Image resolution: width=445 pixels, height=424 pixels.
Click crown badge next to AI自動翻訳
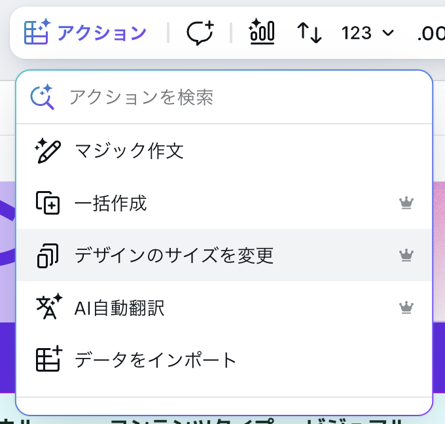pos(406,308)
